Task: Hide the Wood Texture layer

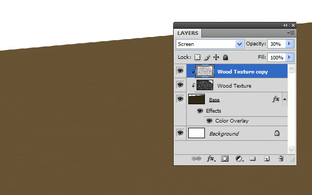Action: point(180,85)
